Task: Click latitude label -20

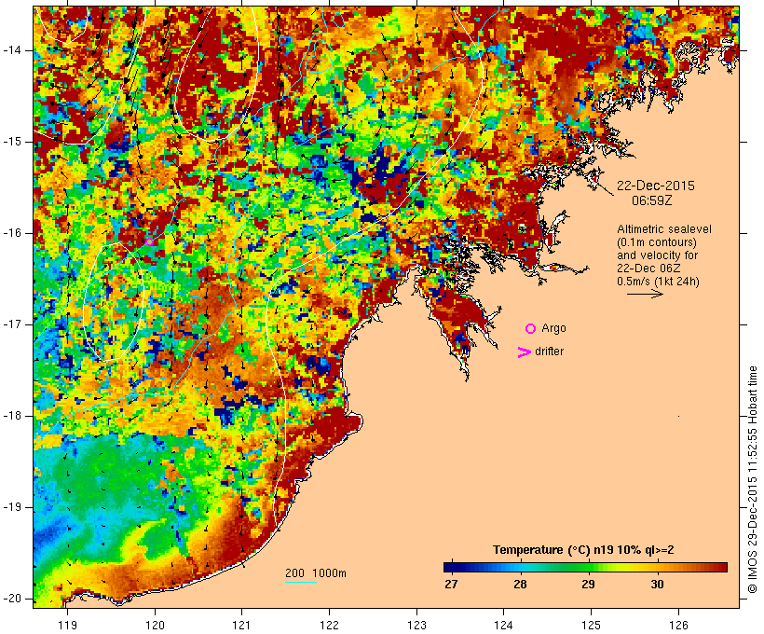Action: coord(12,599)
